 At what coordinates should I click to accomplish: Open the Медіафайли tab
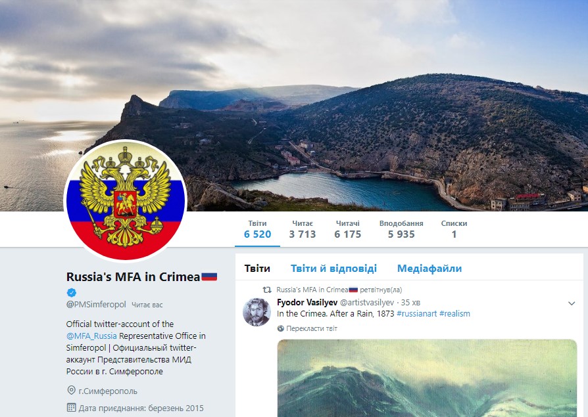pyautogui.click(x=429, y=269)
